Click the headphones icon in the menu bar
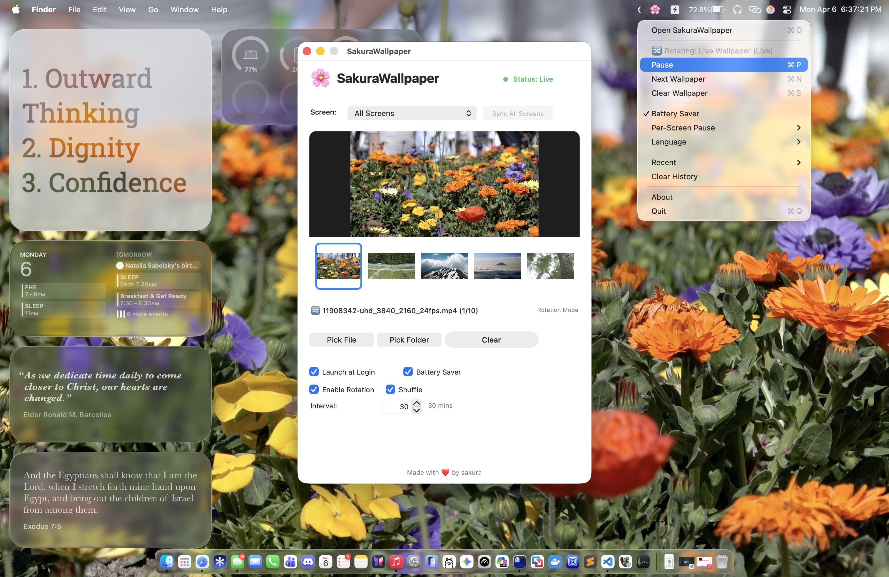The image size is (889, 577). (737, 10)
